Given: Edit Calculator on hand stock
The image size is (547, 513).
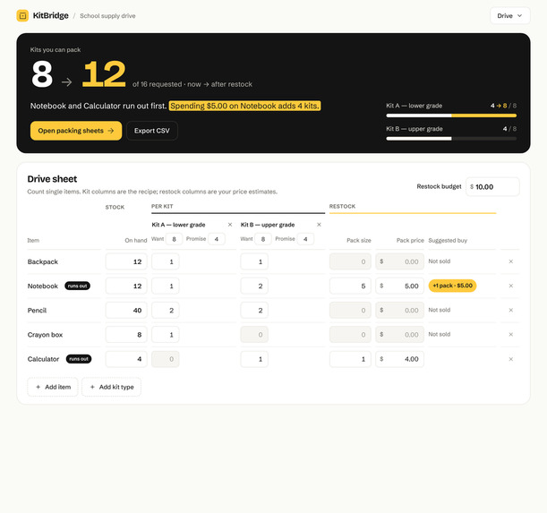Looking at the screenshot, I should pyautogui.click(x=126, y=359).
